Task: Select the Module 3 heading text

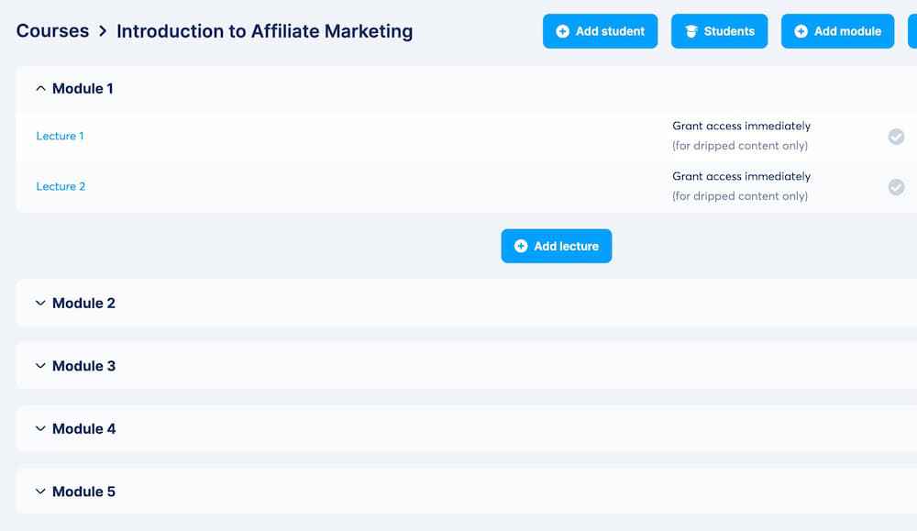Action: (x=83, y=366)
